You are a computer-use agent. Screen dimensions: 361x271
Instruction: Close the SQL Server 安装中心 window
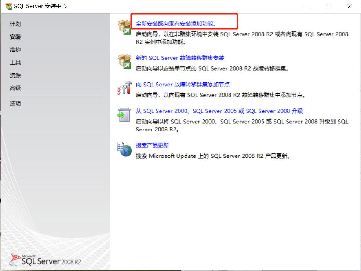click(x=350, y=6)
